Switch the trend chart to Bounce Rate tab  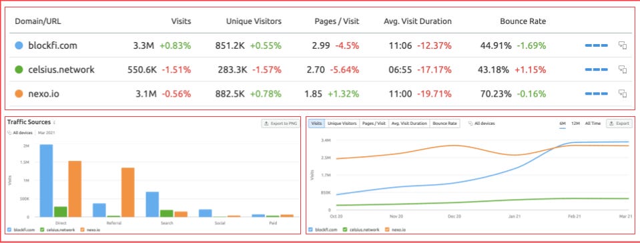(445, 123)
